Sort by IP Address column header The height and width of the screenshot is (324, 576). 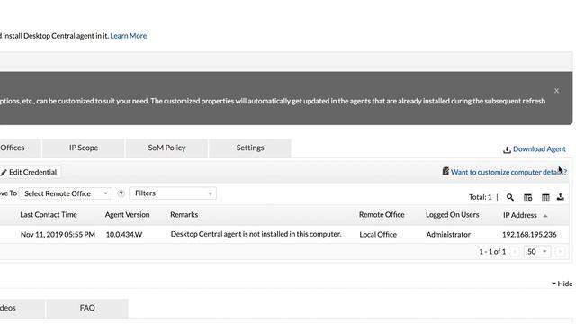520,215
